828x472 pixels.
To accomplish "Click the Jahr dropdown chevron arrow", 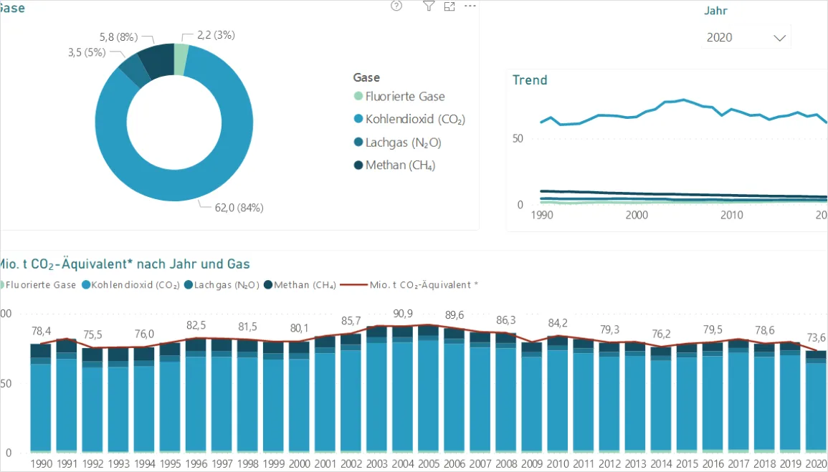I will pos(779,38).
